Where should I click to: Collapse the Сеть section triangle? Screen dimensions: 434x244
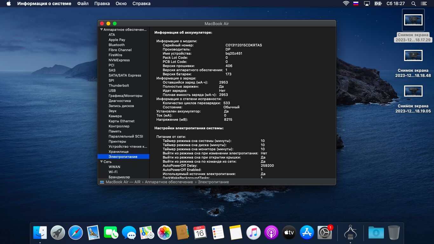[101, 162]
